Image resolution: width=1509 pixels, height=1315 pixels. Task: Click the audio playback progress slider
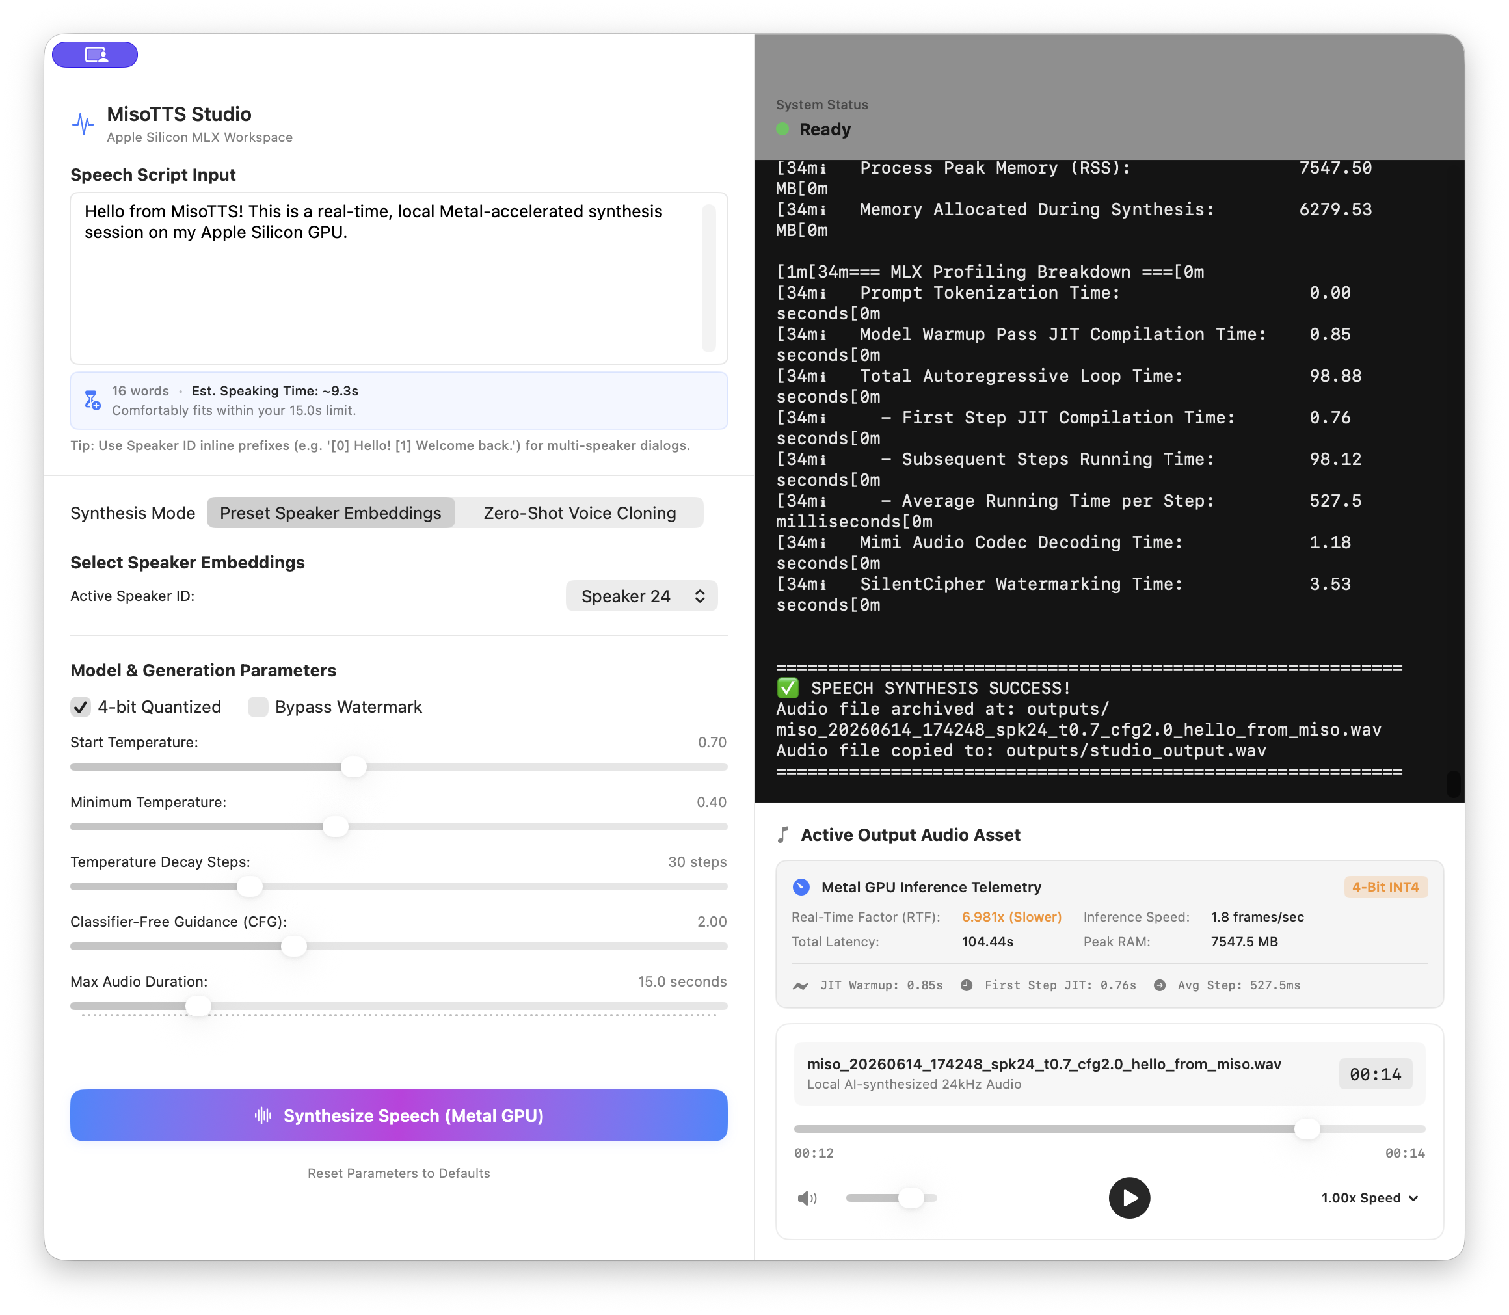1109,1130
